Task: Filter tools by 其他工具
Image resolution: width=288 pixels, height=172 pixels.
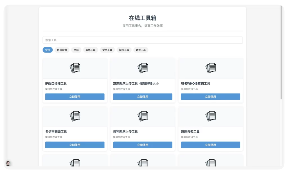Action: coord(91,50)
